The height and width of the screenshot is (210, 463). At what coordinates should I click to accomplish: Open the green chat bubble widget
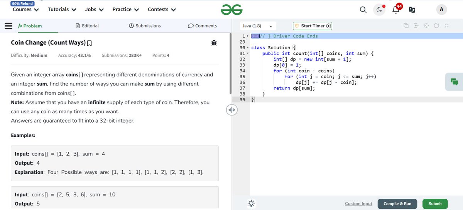point(454,81)
